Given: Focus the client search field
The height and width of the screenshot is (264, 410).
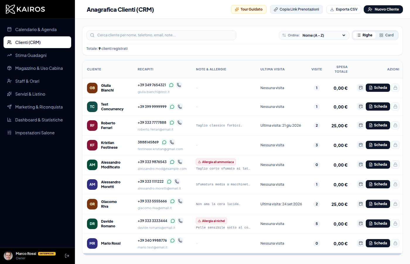Looking at the screenshot, I should click(161, 35).
